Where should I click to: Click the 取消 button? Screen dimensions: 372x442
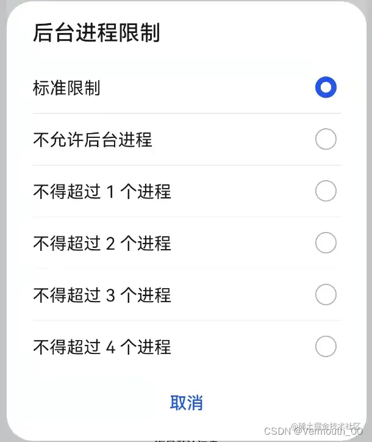point(187,402)
